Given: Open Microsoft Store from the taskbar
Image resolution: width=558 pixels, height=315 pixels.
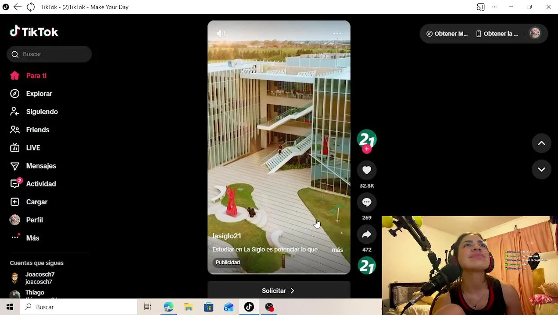Looking at the screenshot, I should (x=208, y=307).
